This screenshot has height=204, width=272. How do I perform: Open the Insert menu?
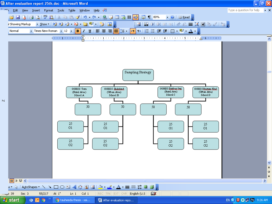pyautogui.click(x=36, y=10)
